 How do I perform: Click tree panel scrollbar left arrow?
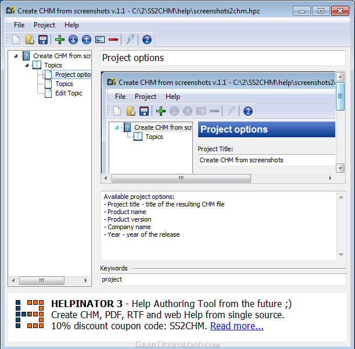click(13, 280)
